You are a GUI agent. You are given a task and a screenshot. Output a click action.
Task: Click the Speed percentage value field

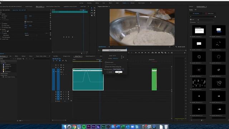(114, 56)
